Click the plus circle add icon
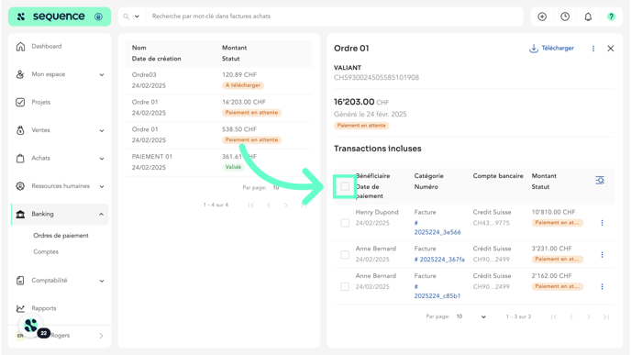Screen dimensions: 631x355 (542, 17)
